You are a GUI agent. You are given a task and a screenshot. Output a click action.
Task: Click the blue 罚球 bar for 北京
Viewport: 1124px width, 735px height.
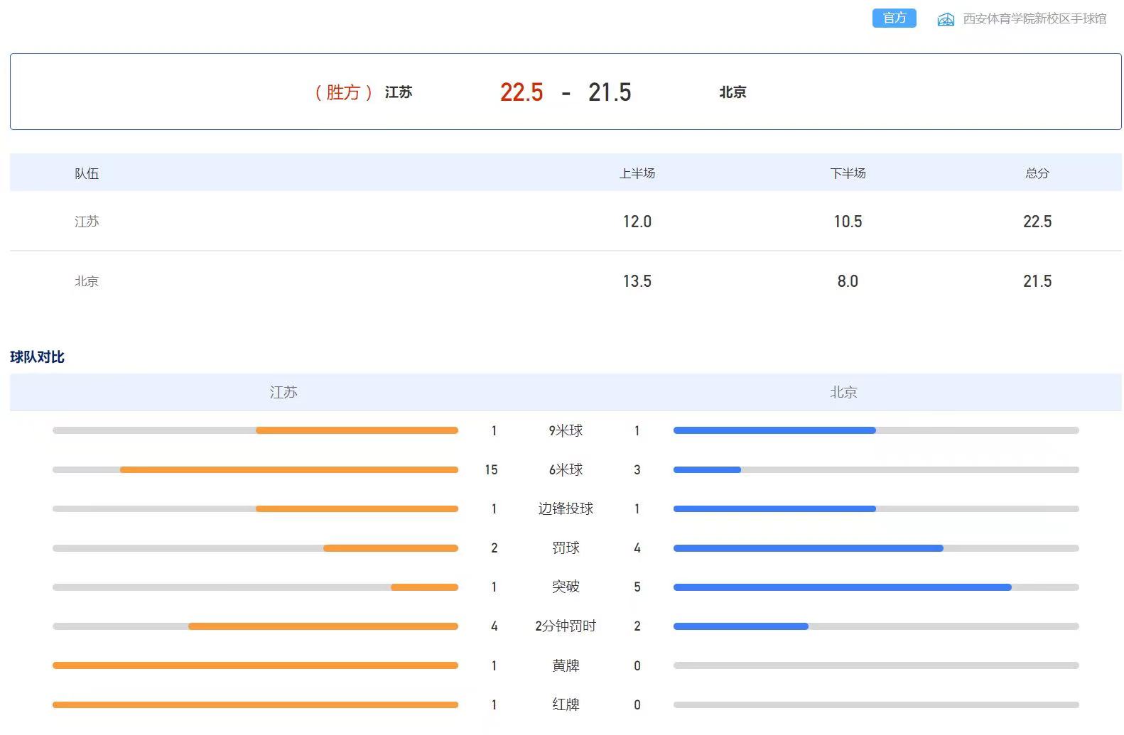[808, 548]
